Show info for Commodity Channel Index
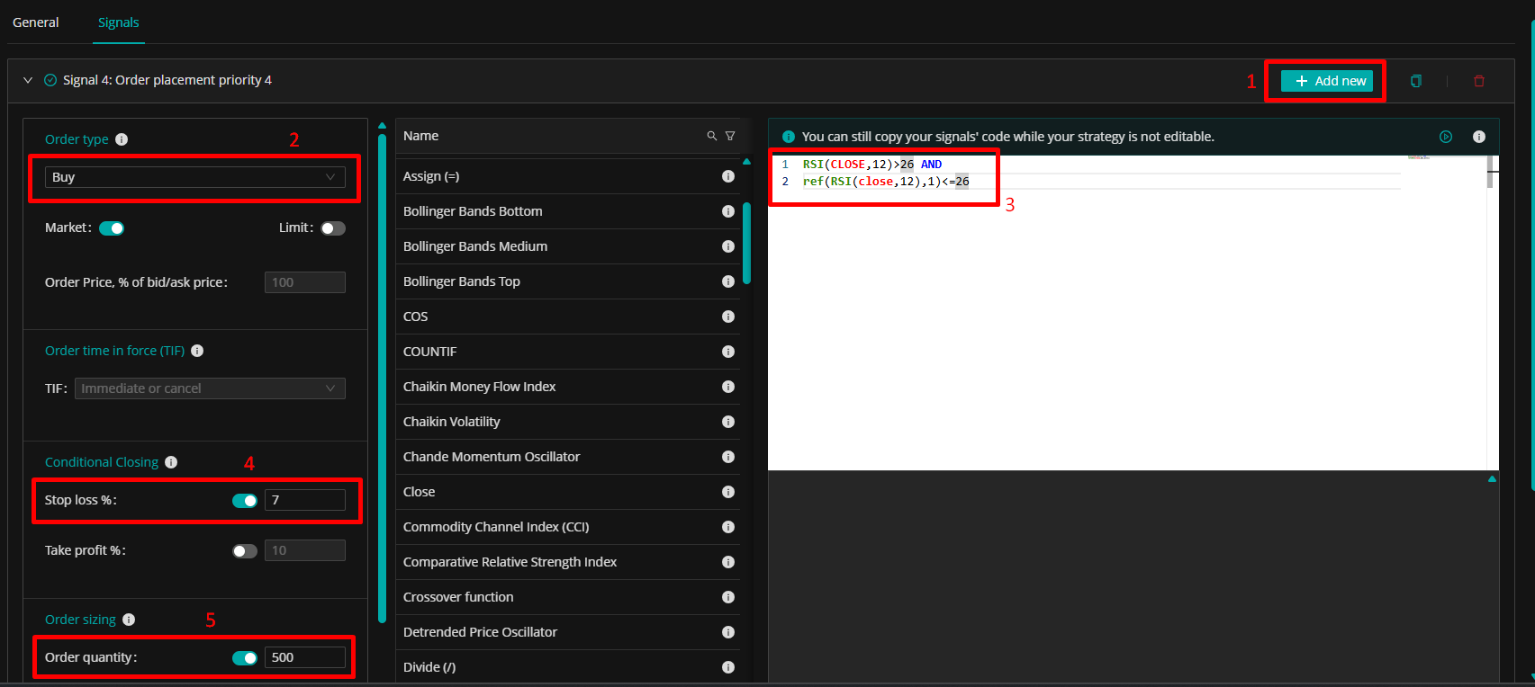This screenshot has height=687, width=1535. click(728, 527)
